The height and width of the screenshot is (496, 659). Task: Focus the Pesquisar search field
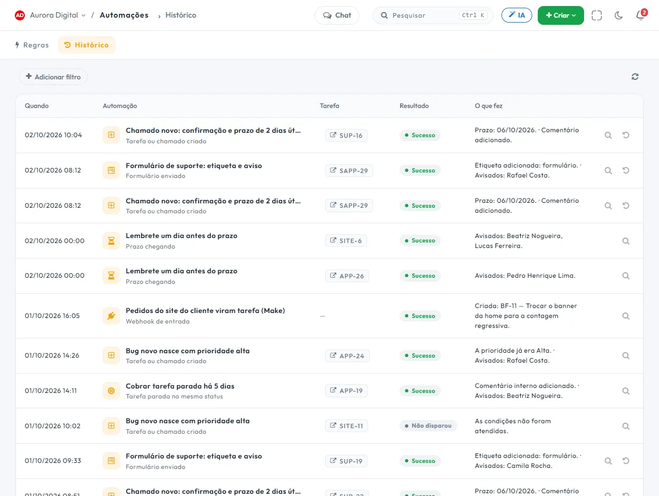[433, 15]
